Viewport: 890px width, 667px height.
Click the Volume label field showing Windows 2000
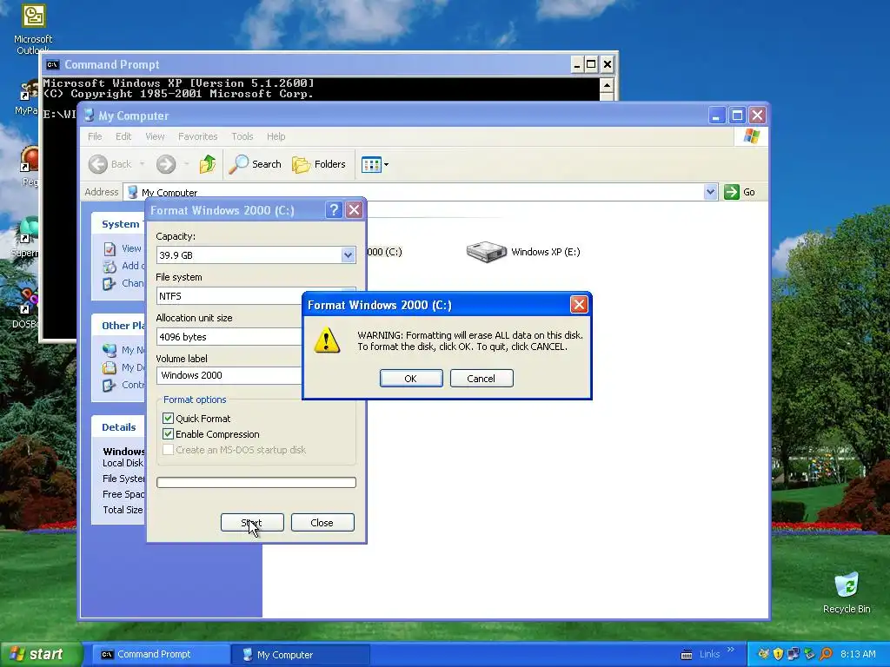coord(229,375)
